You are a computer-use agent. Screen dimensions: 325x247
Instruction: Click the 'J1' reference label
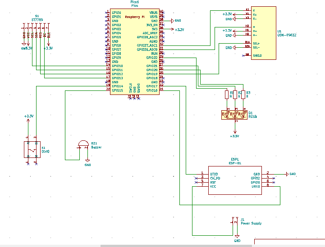coord(243,220)
